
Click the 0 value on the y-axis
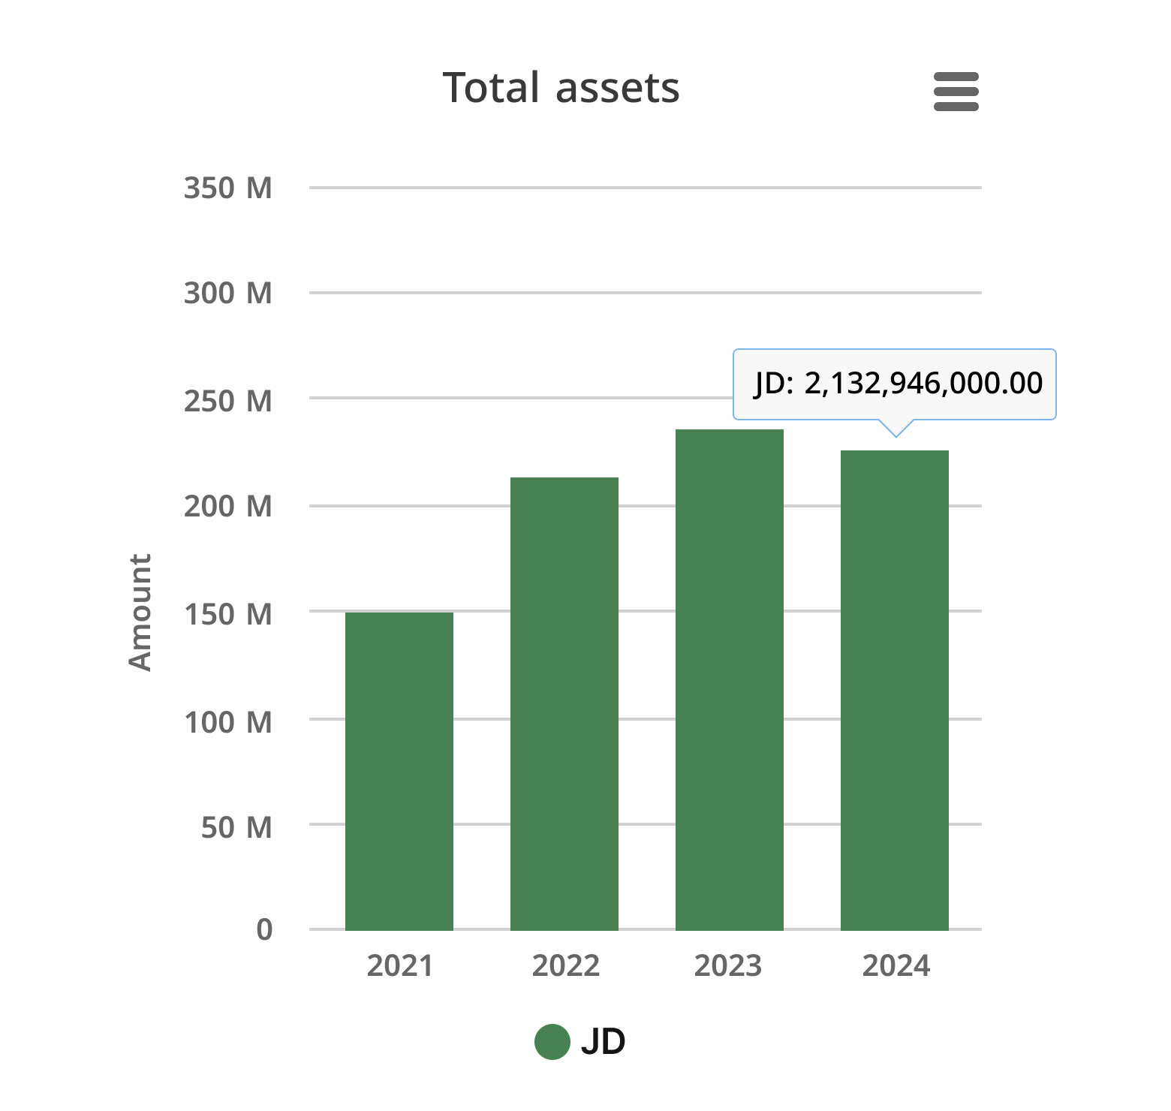[x=264, y=929]
